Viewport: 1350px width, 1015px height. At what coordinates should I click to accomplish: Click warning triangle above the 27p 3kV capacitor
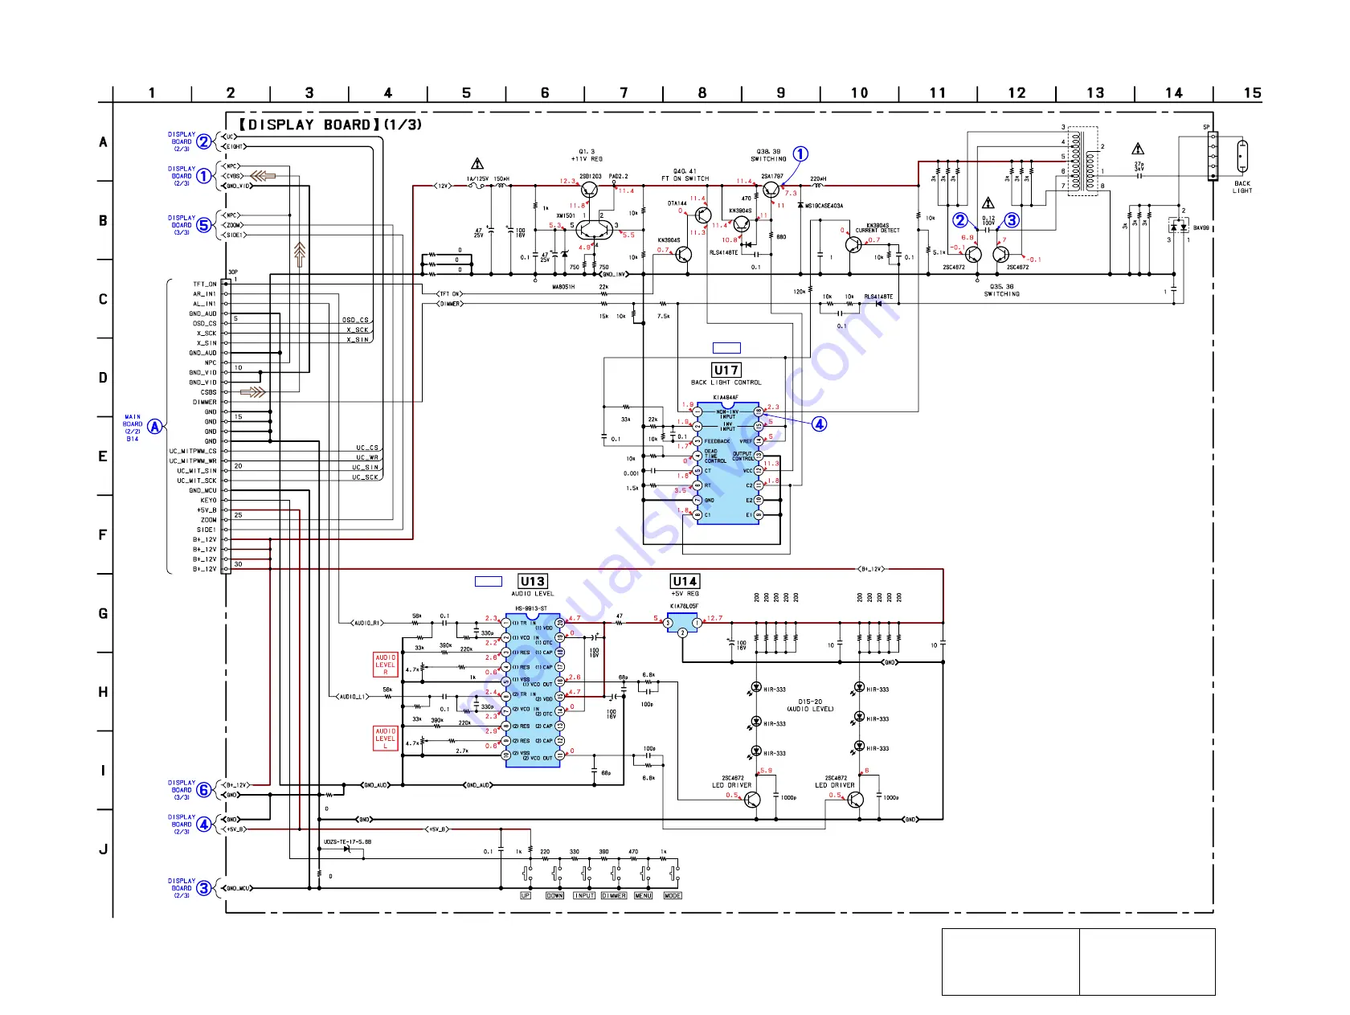(x=1138, y=149)
